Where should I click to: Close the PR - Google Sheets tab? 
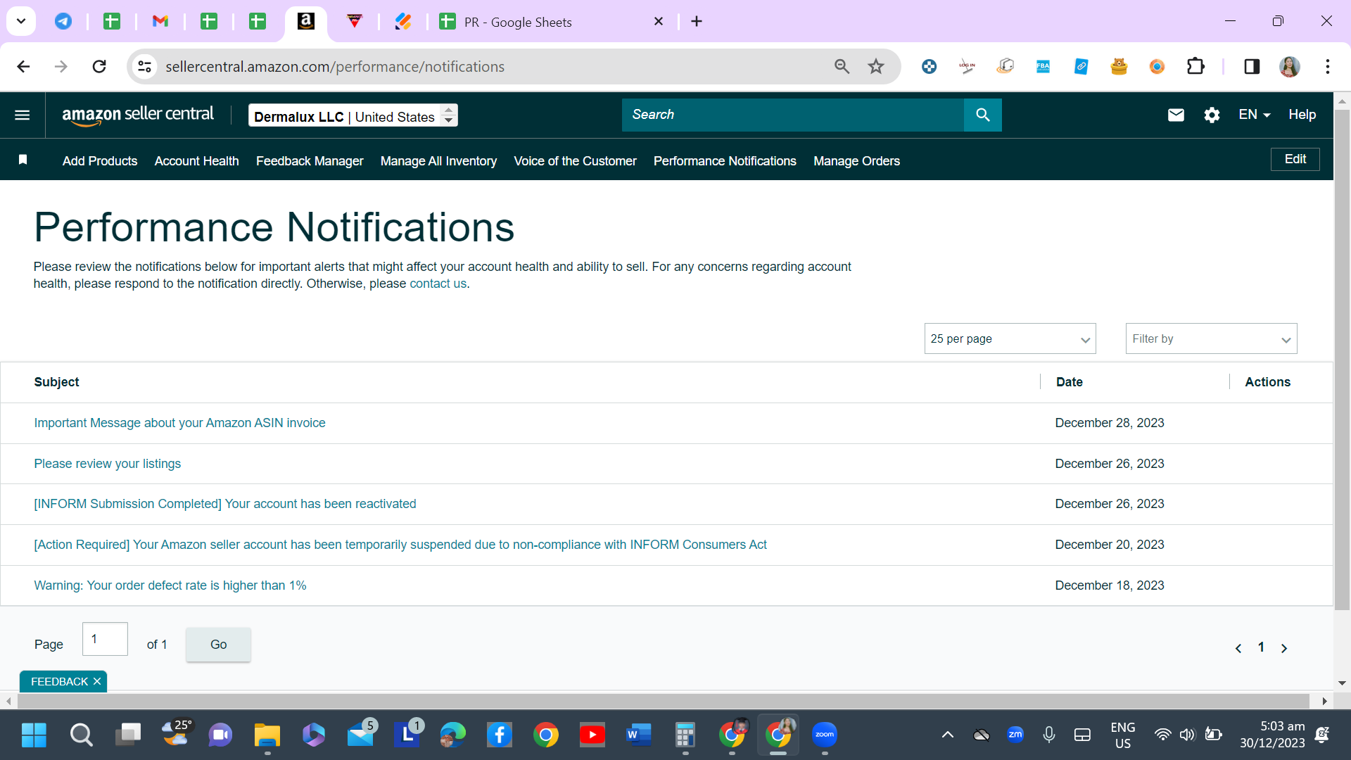[x=659, y=21]
